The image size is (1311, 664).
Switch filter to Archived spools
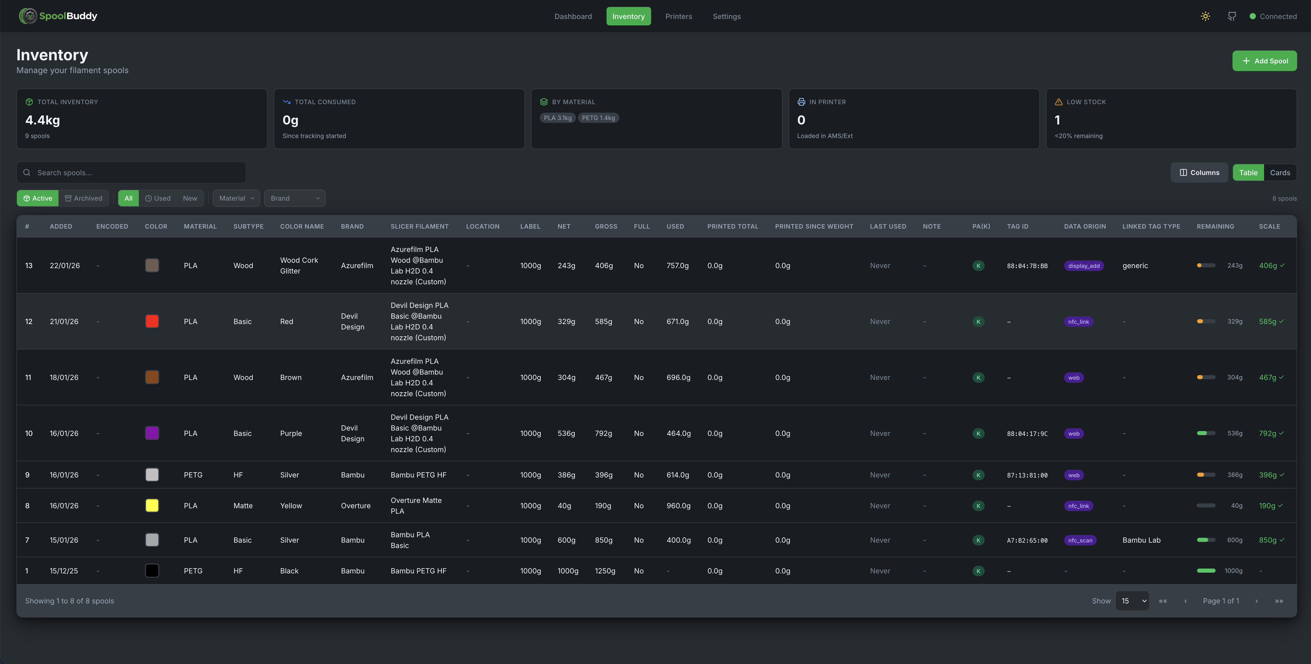click(84, 198)
